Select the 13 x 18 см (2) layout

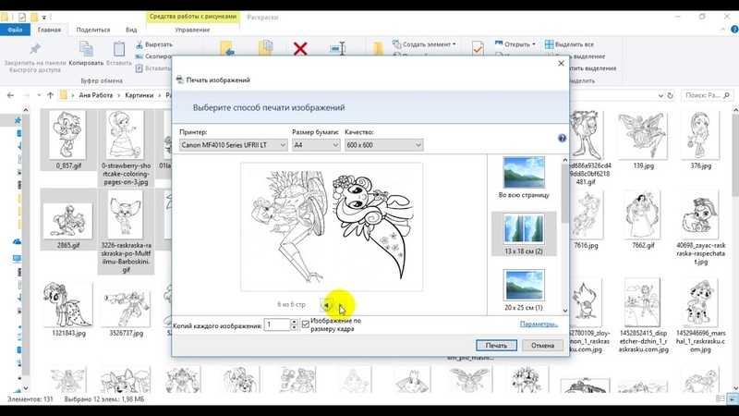(x=524, y=234)
